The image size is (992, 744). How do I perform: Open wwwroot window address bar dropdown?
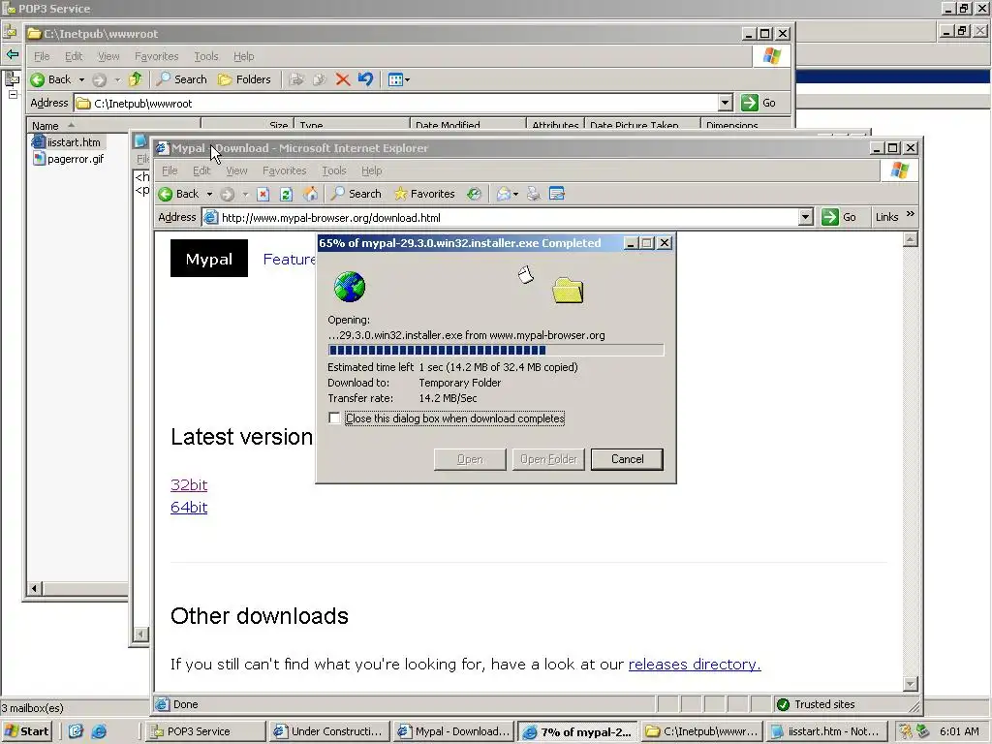(x=725, y=103)
